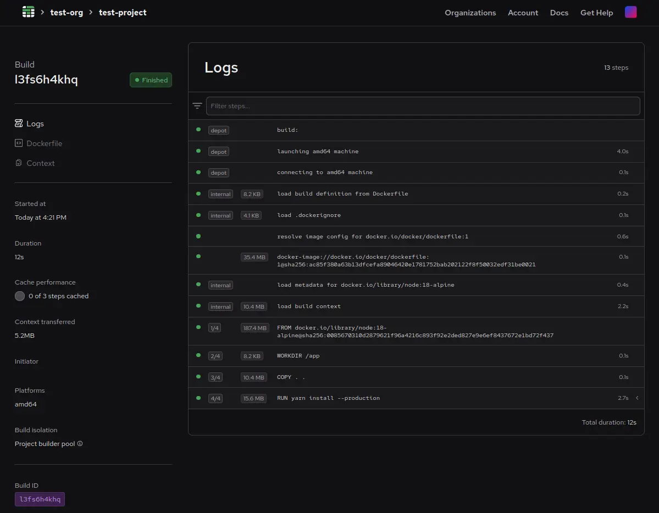The image size is (659, 513).
Task: Open the Account menu
Action: [523, 13]
